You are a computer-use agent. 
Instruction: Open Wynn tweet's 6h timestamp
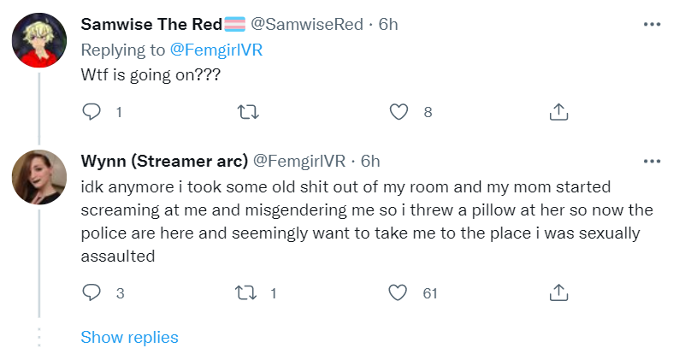click(x=370, y=161)
